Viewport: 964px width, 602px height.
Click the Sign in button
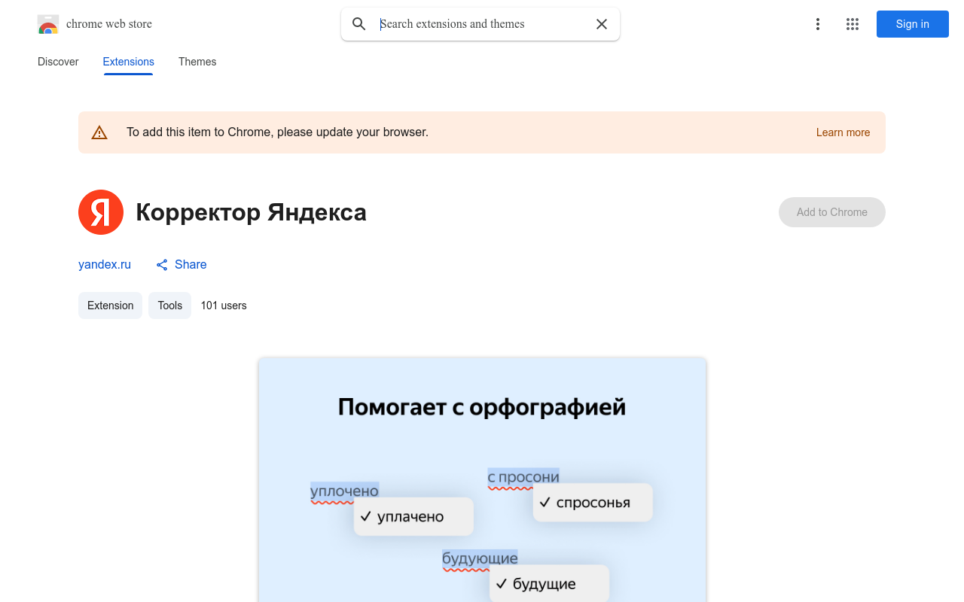912,24
